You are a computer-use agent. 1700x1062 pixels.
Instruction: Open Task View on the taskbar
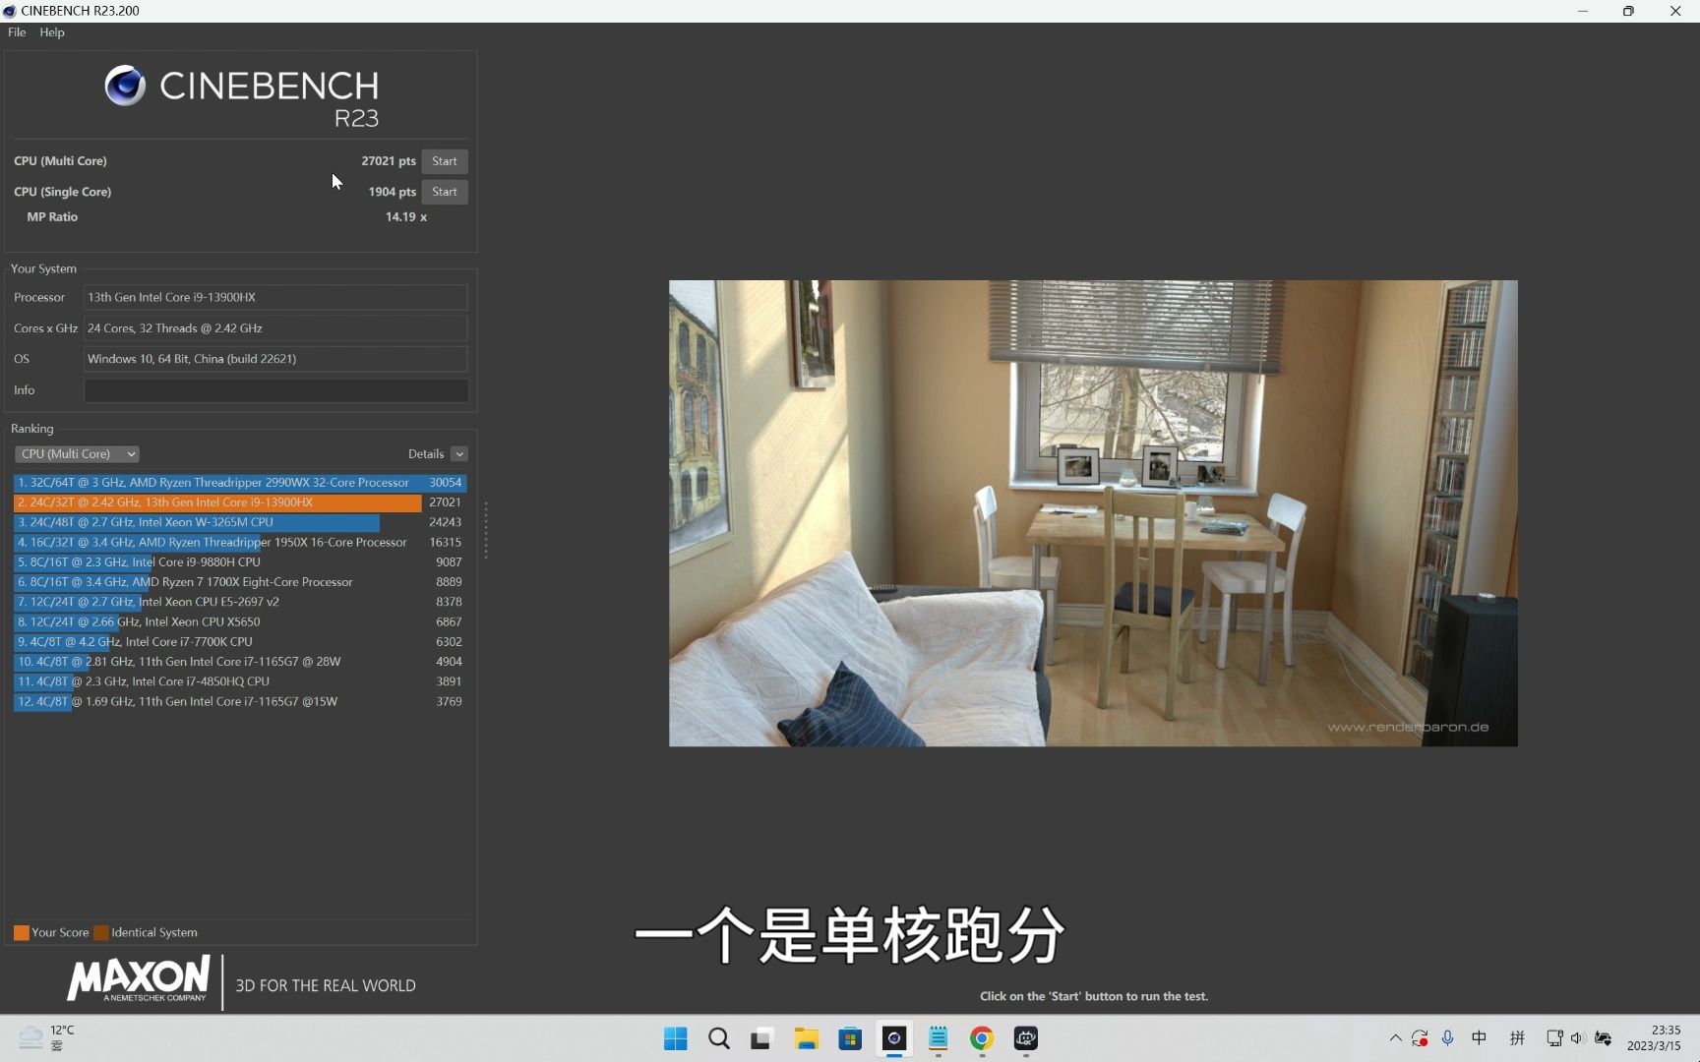(x=761, y=1039)
